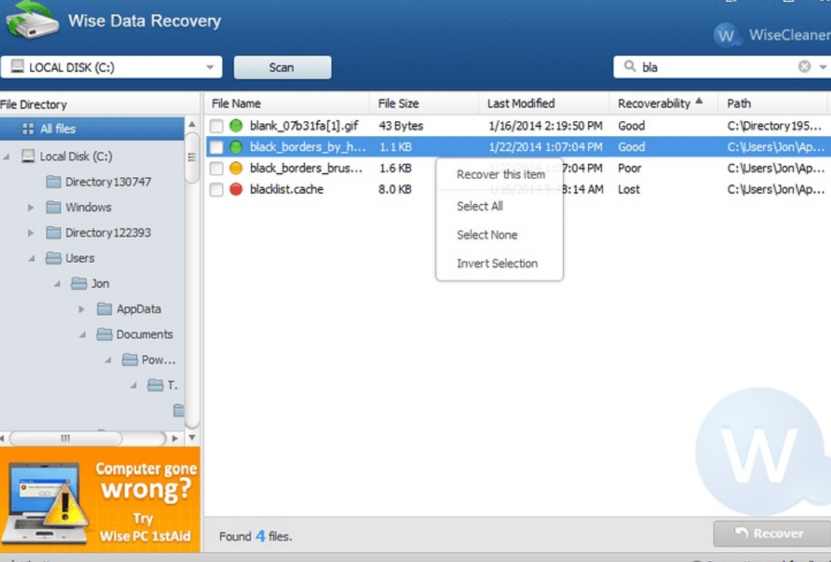Choose Recover this item from context menu
This screenshot has width=831, height=562.
coord(500,175)
